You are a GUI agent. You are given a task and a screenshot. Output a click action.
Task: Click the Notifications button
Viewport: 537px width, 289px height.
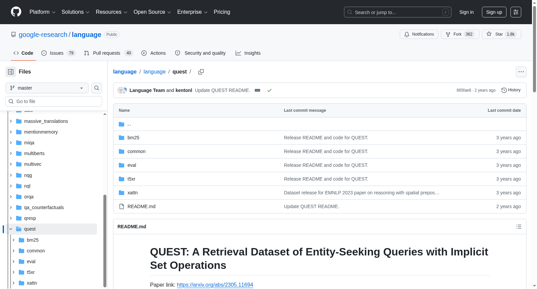pyautogui.click(x=419, y=34)
